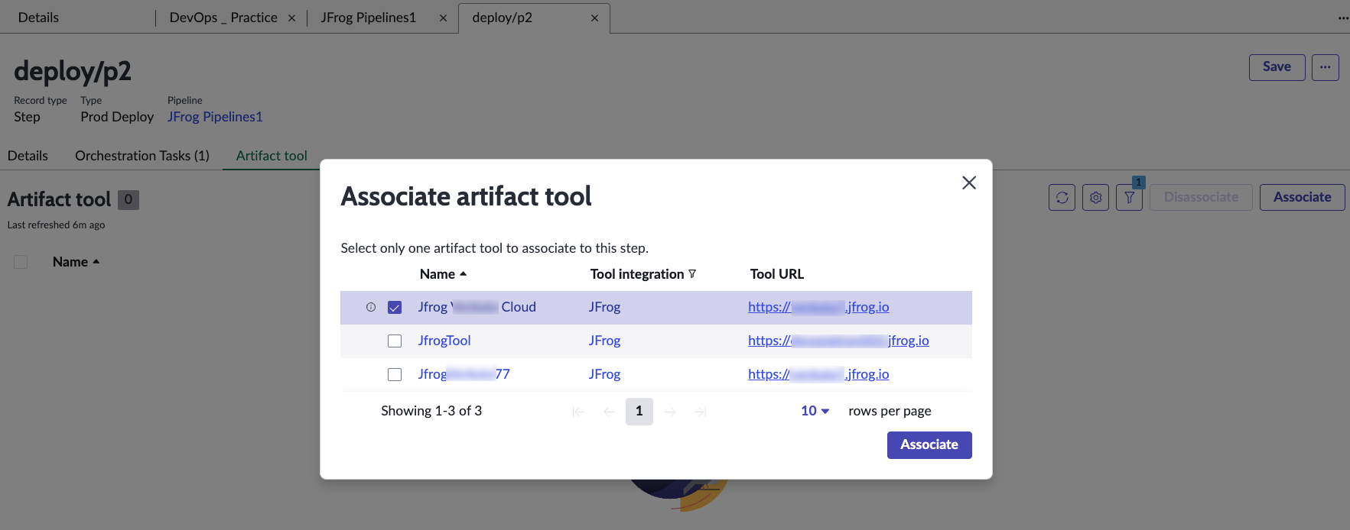Open the rows per page dropdown

click(815, 411)
